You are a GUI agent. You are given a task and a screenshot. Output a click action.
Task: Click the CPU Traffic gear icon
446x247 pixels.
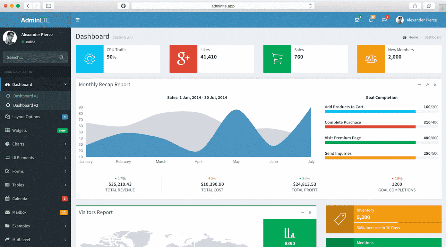point(90,59)
